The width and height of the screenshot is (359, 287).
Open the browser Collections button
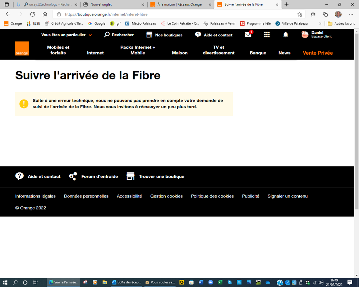325,14
